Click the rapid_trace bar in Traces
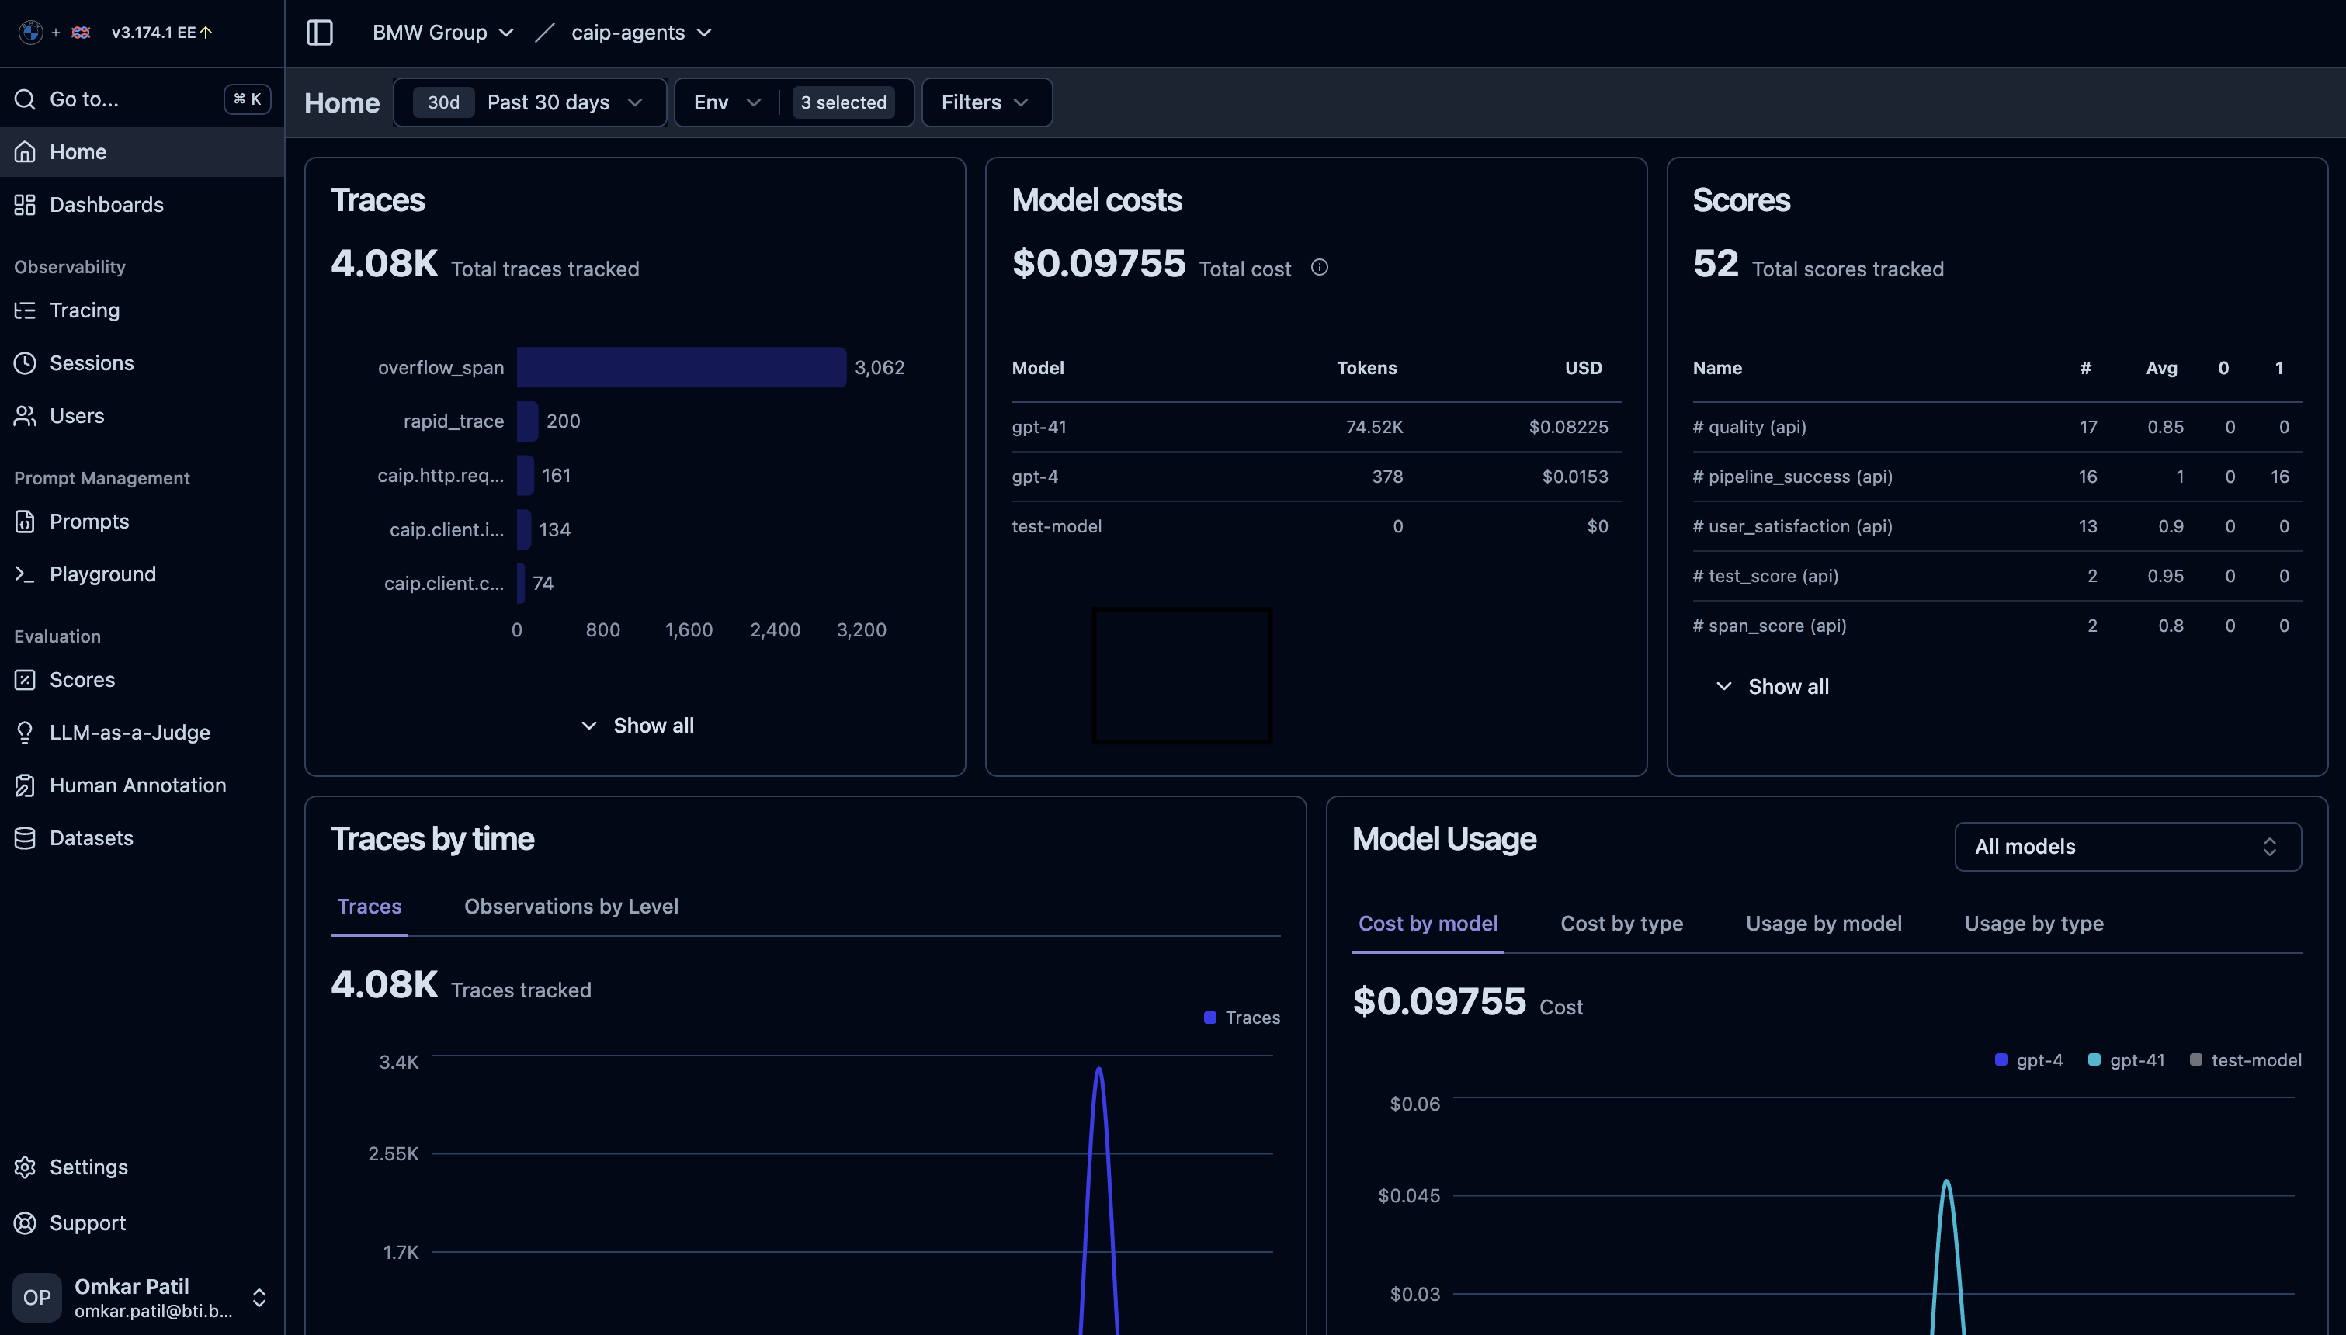 click(527, 421)
